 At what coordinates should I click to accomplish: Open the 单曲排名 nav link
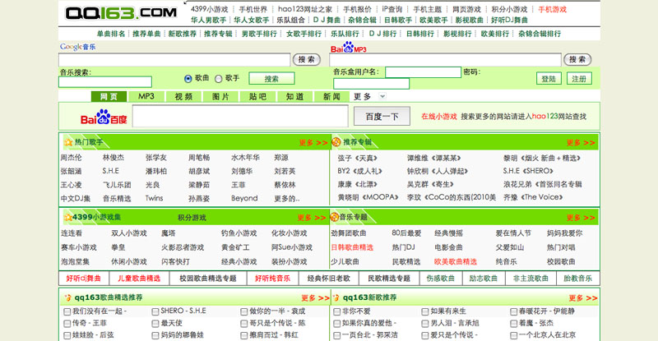point(111,34)
